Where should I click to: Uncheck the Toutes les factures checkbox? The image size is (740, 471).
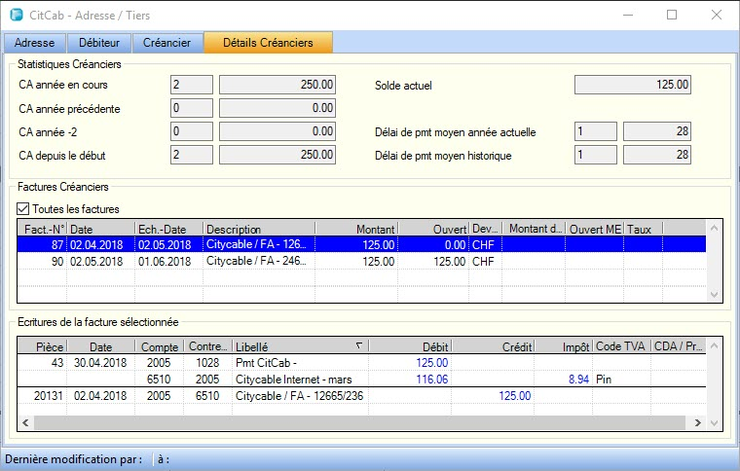point(24,208)
